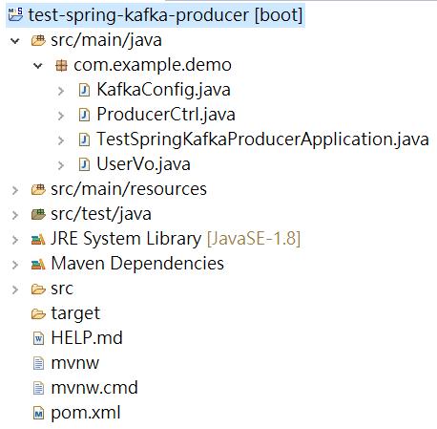437x429 pixels.
Task: Click the com.example.demo package icon
Action: (x=61, y=66)
